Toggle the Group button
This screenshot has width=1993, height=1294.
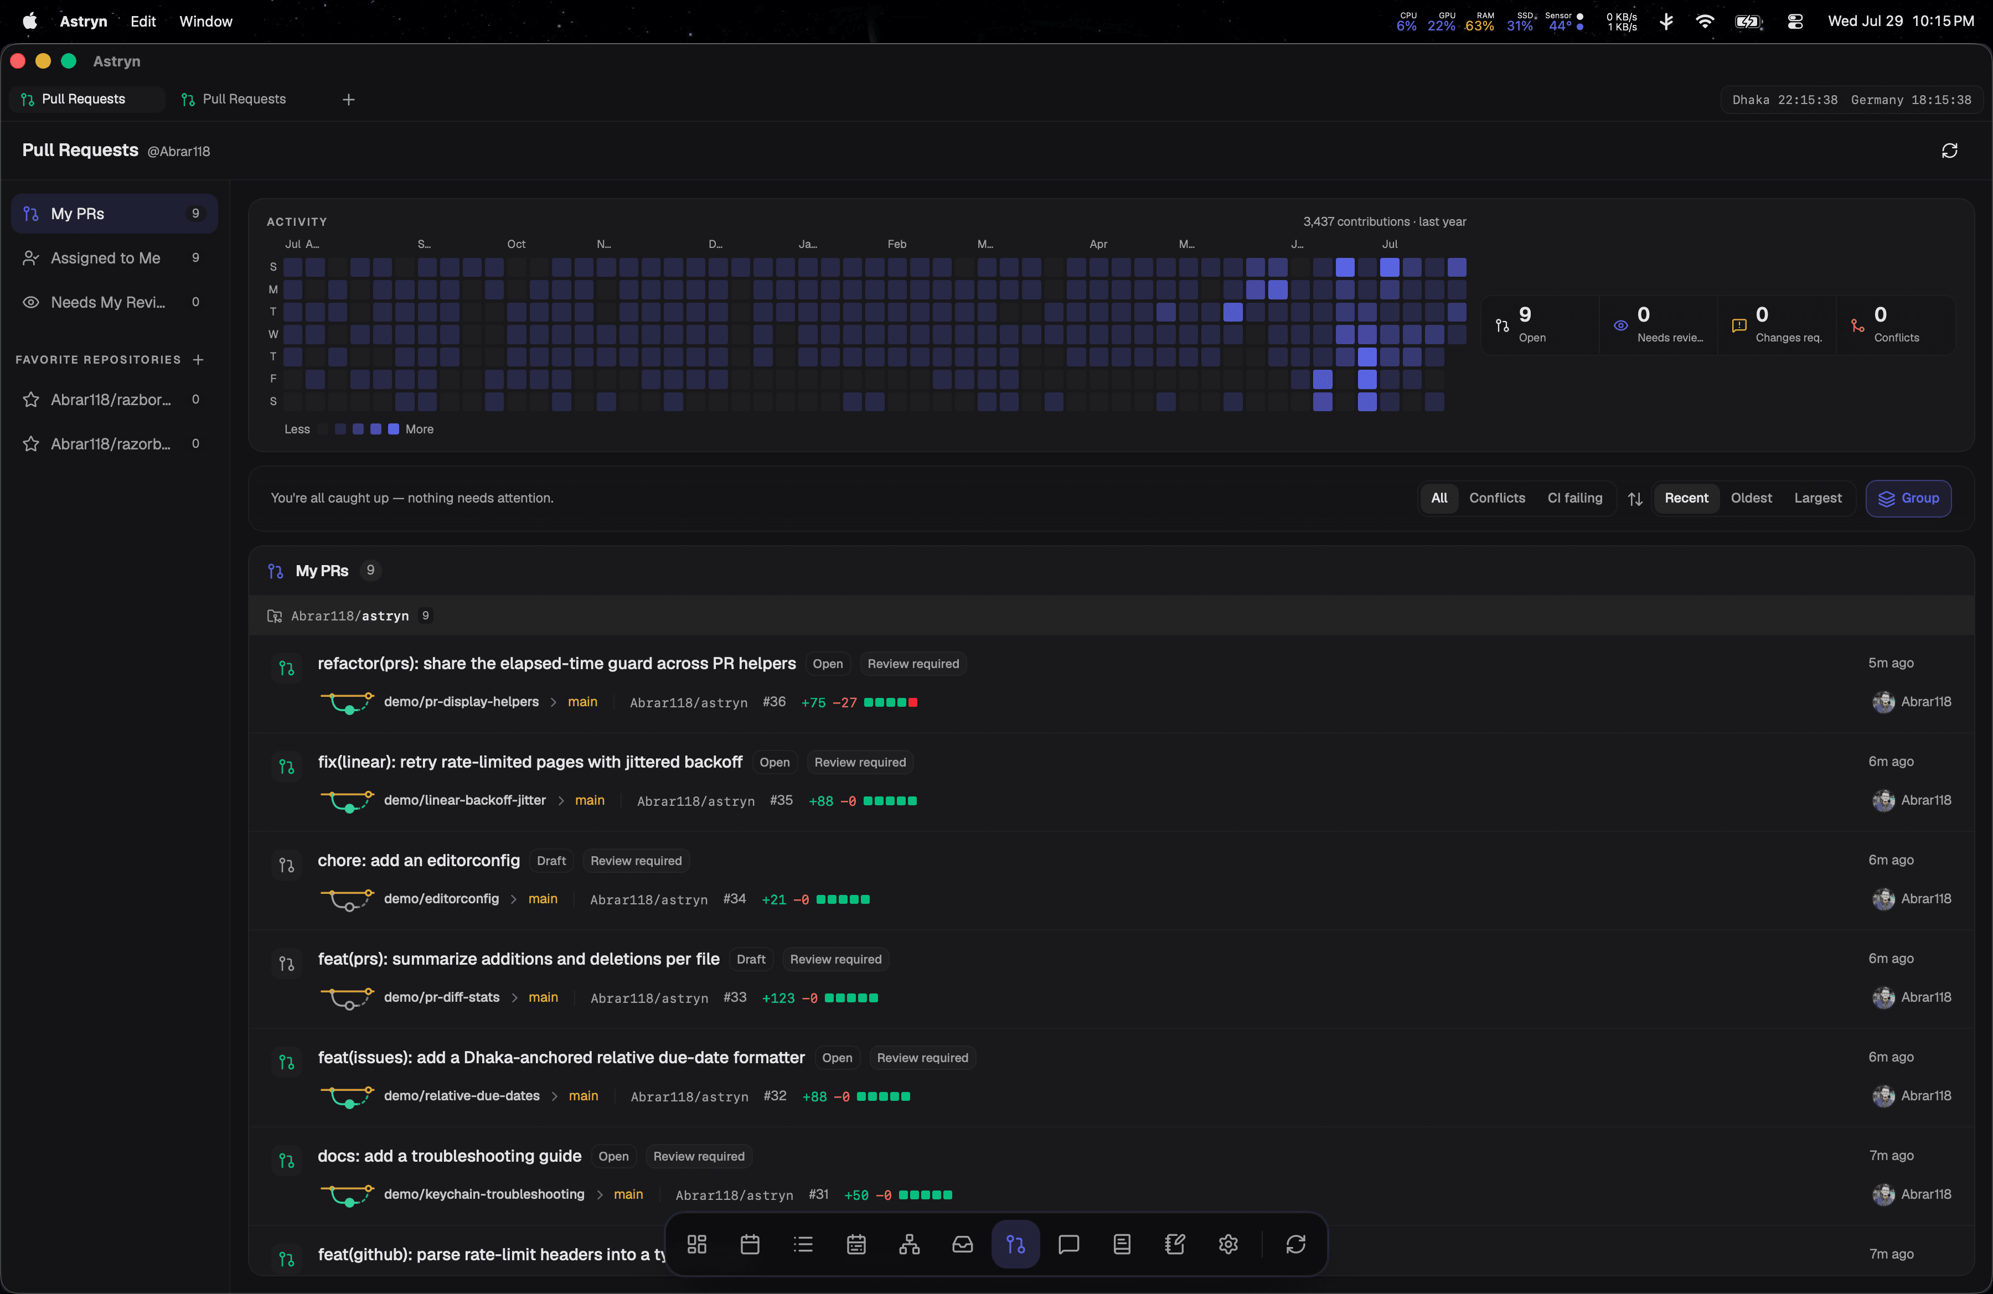pyautogui.click(x=1908, y=499)
